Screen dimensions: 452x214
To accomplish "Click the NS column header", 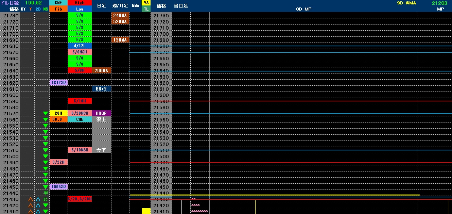I will coord(46,9).
